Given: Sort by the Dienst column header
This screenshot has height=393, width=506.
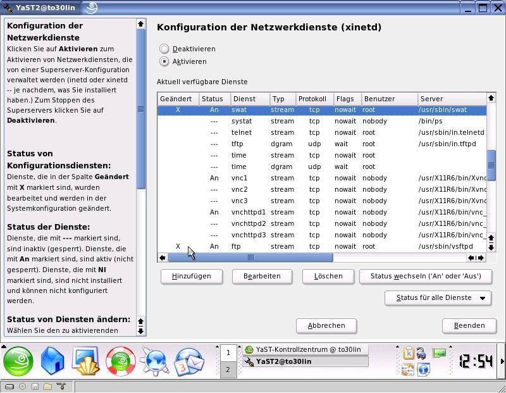Looking at the screenshot, I should 250,99.
